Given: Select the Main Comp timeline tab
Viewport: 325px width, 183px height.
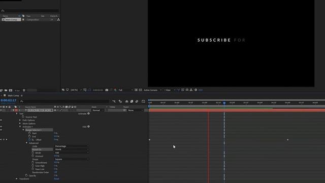Looking at the screenshot, I should (13, 96).
